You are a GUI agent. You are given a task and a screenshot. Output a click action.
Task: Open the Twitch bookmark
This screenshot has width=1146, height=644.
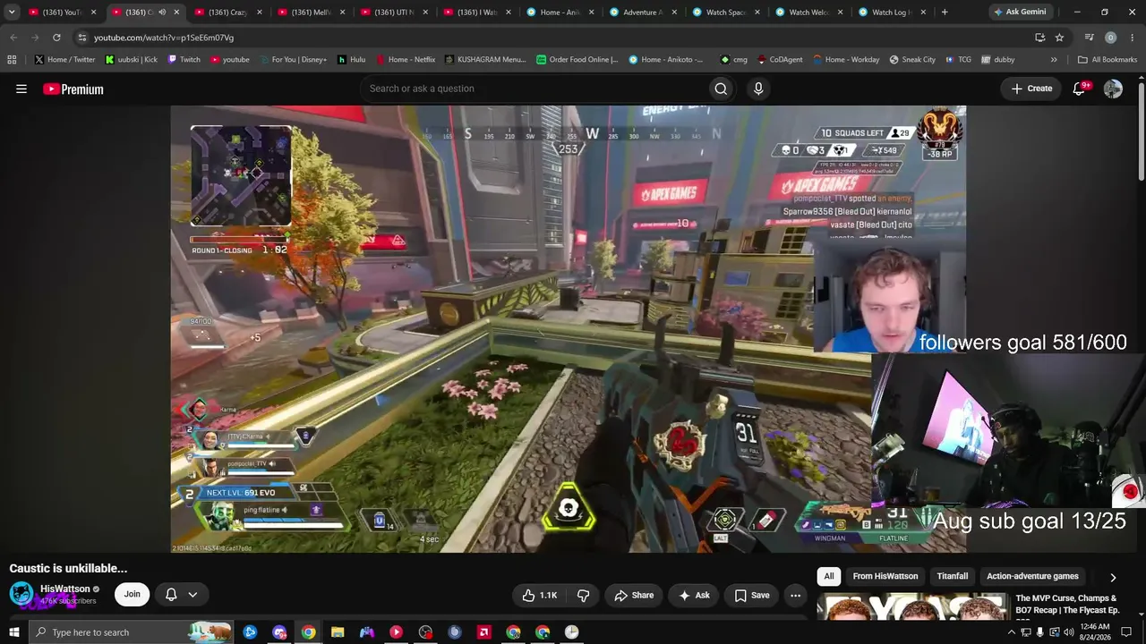tap(184, 60)
